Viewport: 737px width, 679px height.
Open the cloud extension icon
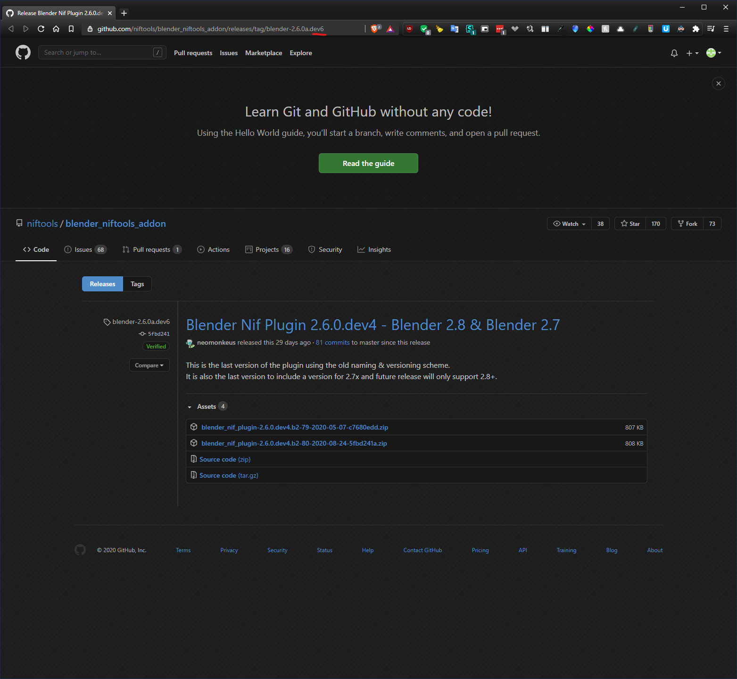coord(621,29)
